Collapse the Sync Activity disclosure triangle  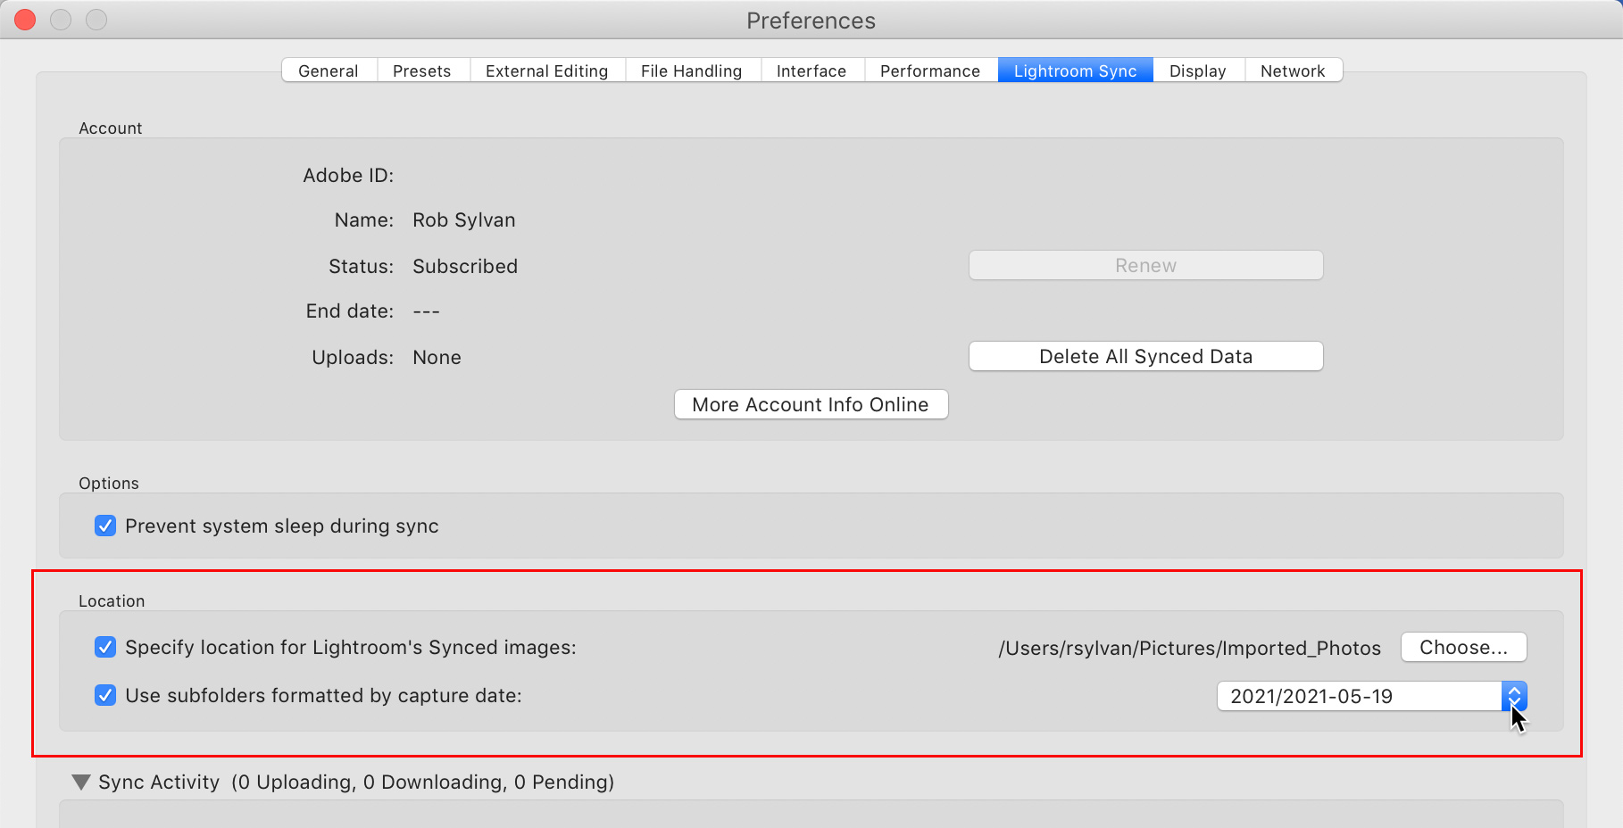81,782
